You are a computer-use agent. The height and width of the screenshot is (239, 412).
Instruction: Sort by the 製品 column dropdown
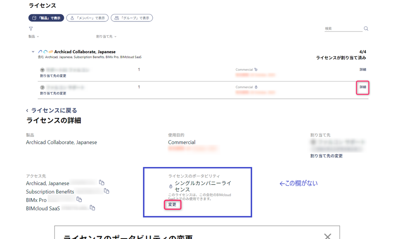click(33, 36)
